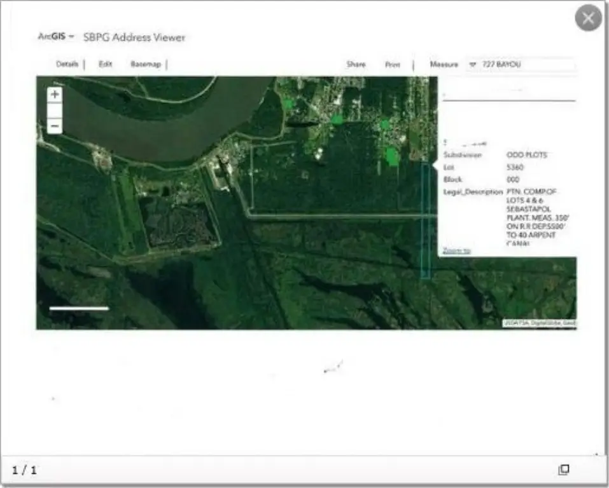Click the large green highlighted parcel near popup
The width and height of the screenshot is (609, 488).
click(x=393, y=156)
